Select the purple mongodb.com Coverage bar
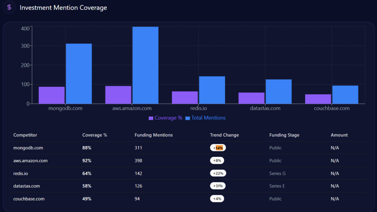This screenshot has height=212, width=377. (x=52, y=95)
